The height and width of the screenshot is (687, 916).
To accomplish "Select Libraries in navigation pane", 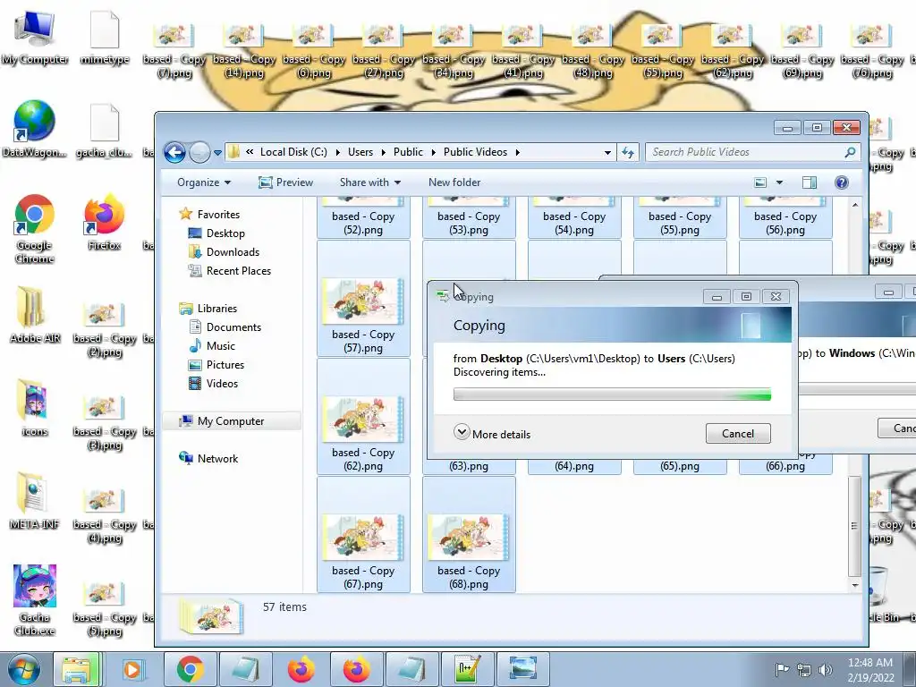I will click(216, 309).
